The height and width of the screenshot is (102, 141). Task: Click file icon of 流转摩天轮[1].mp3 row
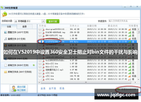[x=43, y=70]
